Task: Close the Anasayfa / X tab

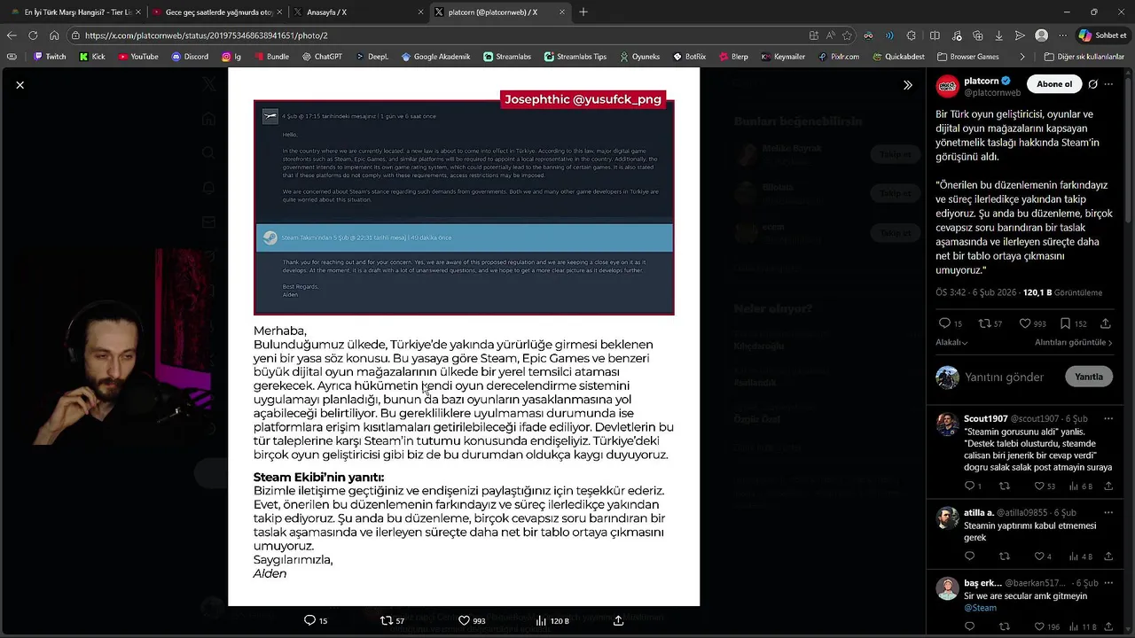Action: [x=420, y=12]
